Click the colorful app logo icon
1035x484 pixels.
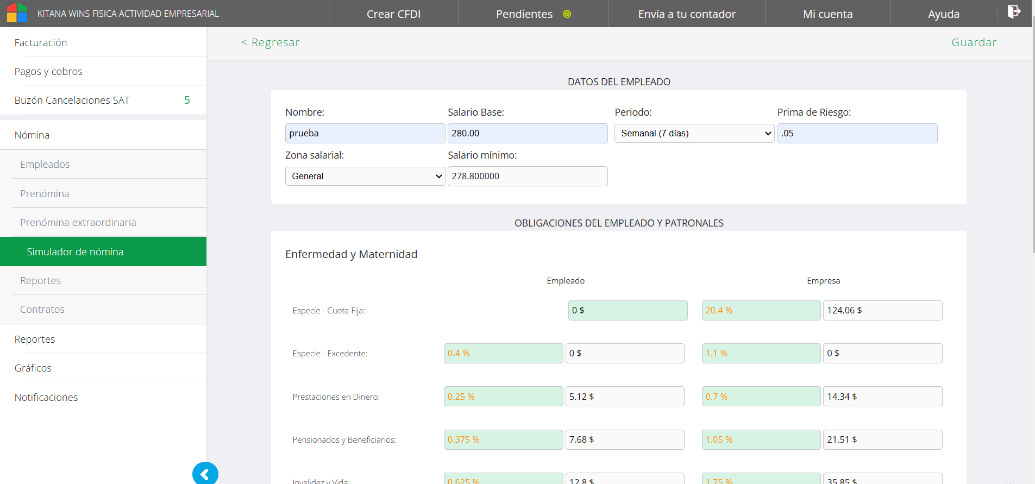tap(17, 13)
